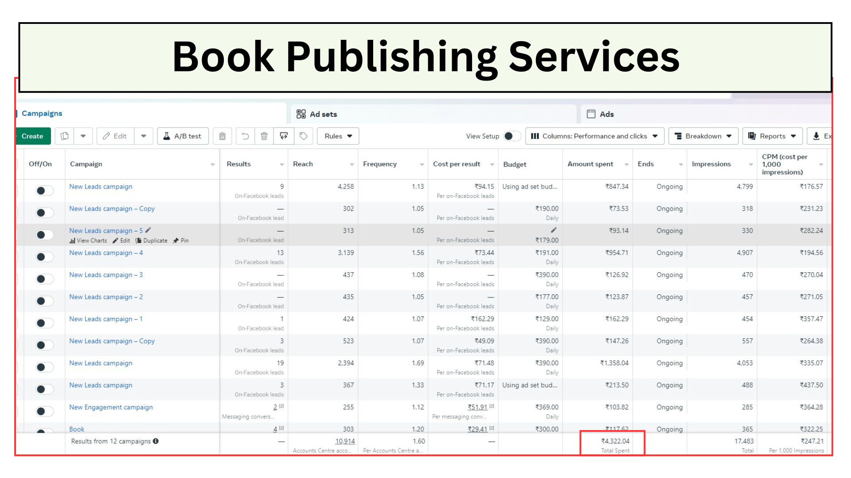
Task: Toggle the New Leads campaign – 4 switch
Action: click(x=44, y=257)
